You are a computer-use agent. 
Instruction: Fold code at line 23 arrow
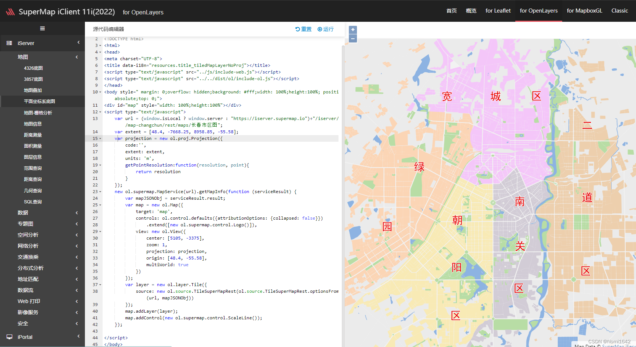point(100,192)
